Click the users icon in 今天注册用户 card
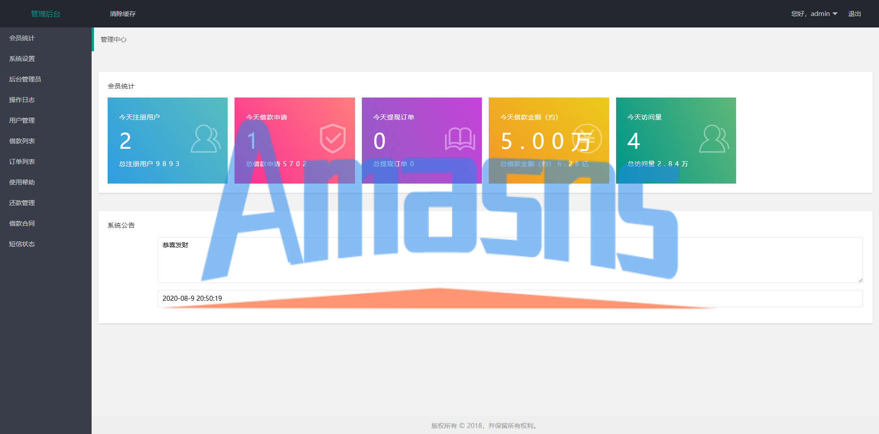This screenshot has width=879, height=434. pyautogui.click(x=206, y=139)
